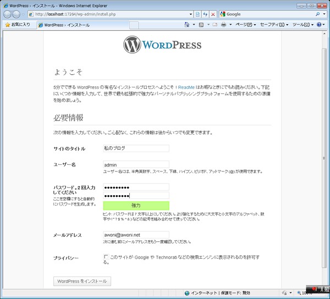The width and height of the screenshot is (330, 299).
Task: Click the browser Forward arrow button
Action: coord(16,14)
